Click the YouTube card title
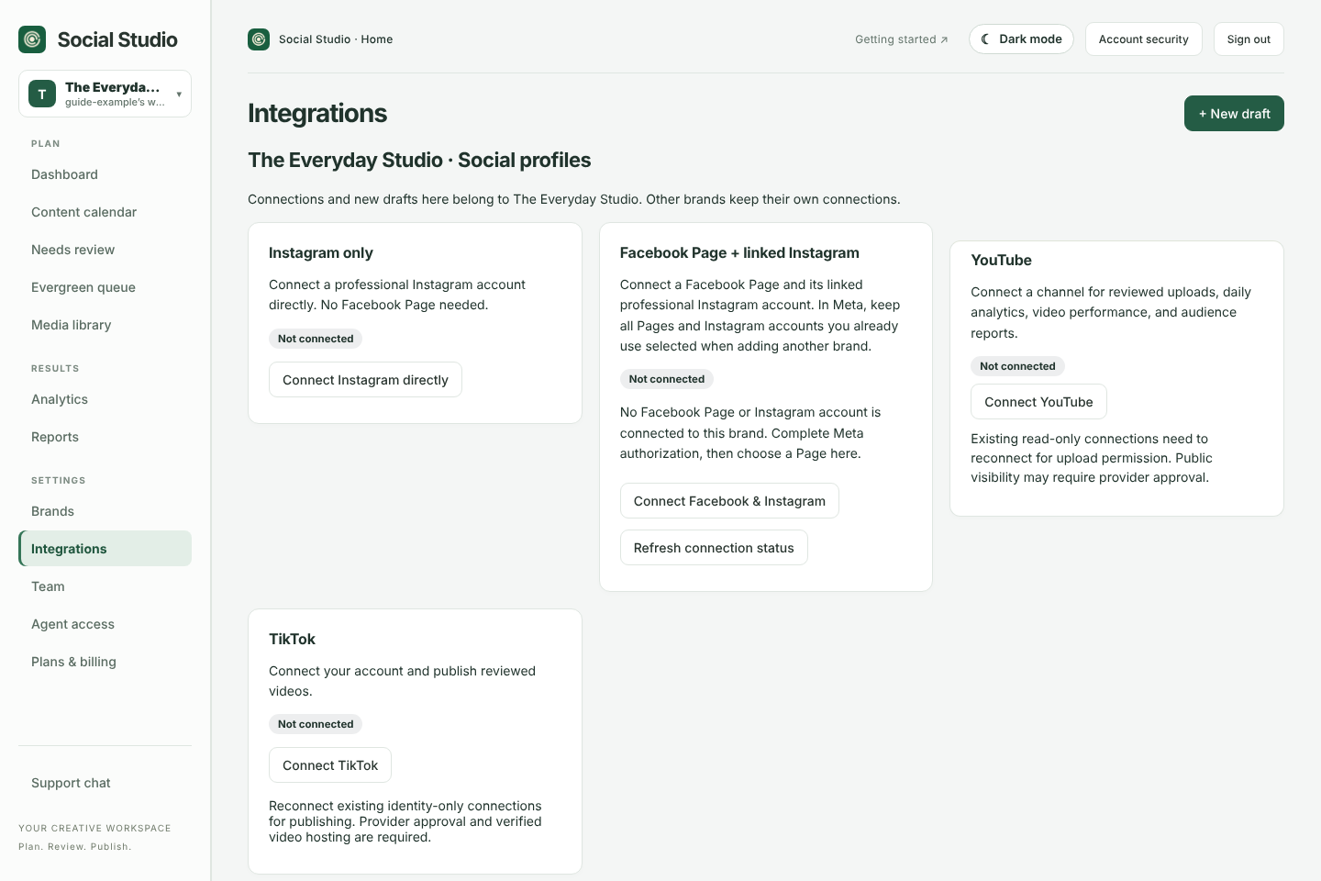The image size is (1321, 881). [1001, 261]
